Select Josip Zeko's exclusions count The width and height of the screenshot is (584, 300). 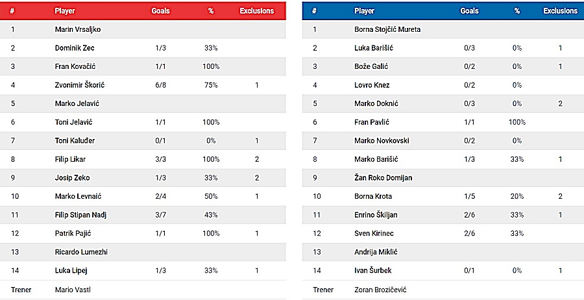257,178
